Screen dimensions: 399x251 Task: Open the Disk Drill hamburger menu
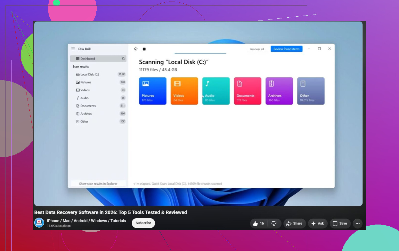pos(73,49)
